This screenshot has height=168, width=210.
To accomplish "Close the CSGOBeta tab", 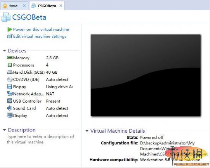I will pyautogui.click(x=61, y=6).
